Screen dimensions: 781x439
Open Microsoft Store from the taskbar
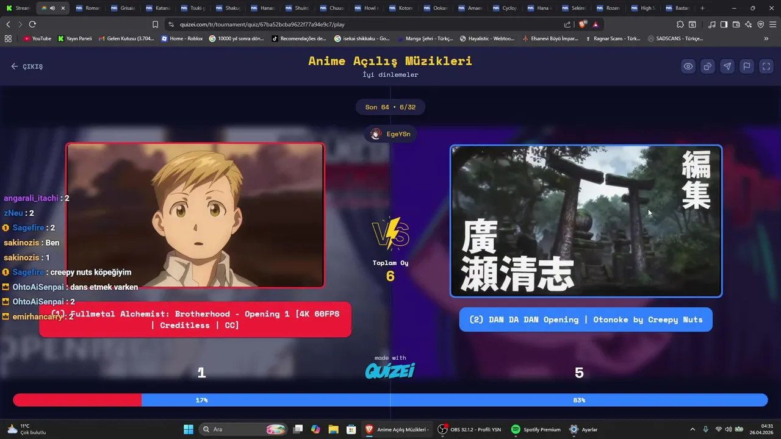[351, 429]
